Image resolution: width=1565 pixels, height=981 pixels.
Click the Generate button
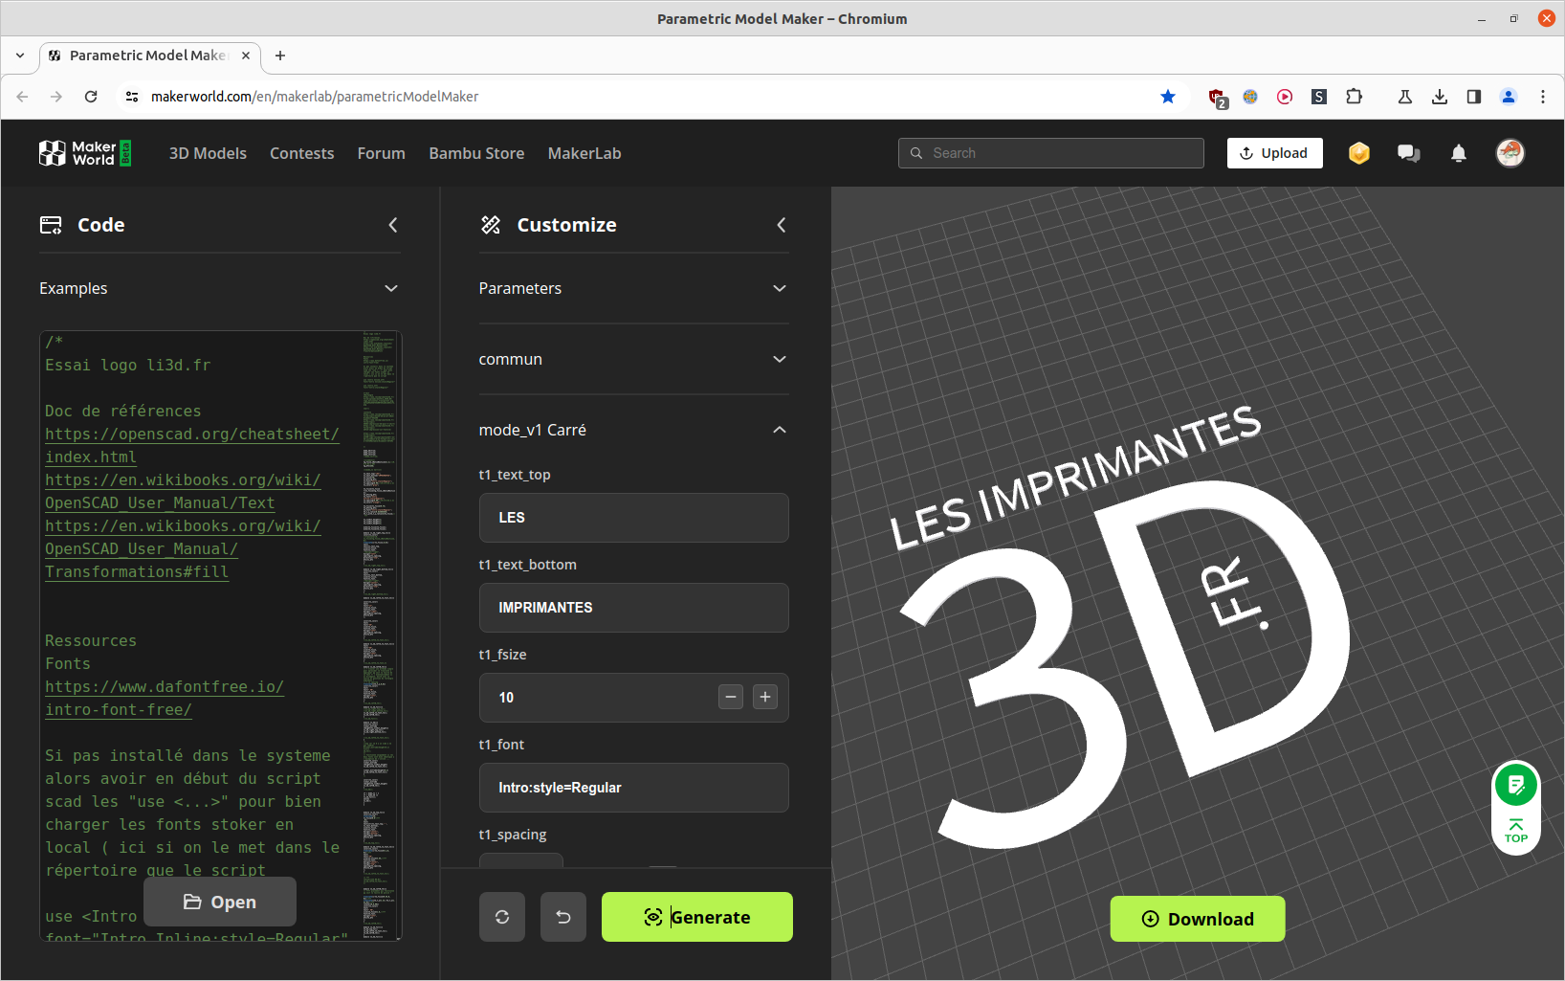697,917
